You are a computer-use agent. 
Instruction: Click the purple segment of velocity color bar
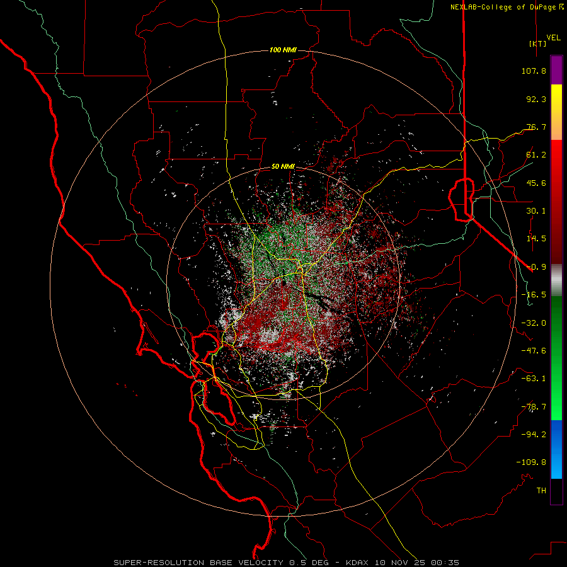click(x=556, y=71)
